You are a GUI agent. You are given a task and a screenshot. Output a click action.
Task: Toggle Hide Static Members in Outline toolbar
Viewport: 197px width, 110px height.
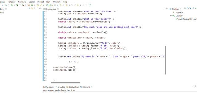click(193, 8)
